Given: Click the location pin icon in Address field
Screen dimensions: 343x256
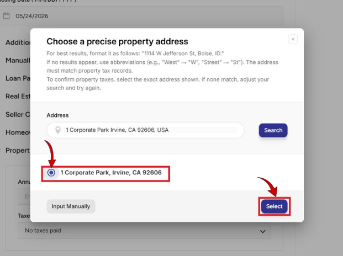Looking at the screenshot, I should pyautogui.click(x=58, y=130).
